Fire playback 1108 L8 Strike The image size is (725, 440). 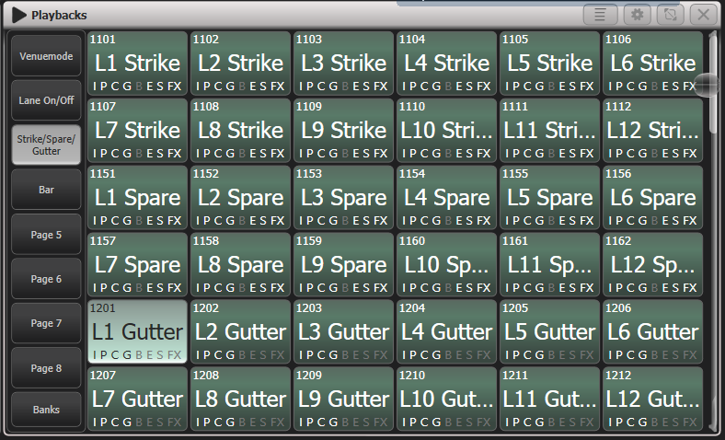click(x=240, y=131)
